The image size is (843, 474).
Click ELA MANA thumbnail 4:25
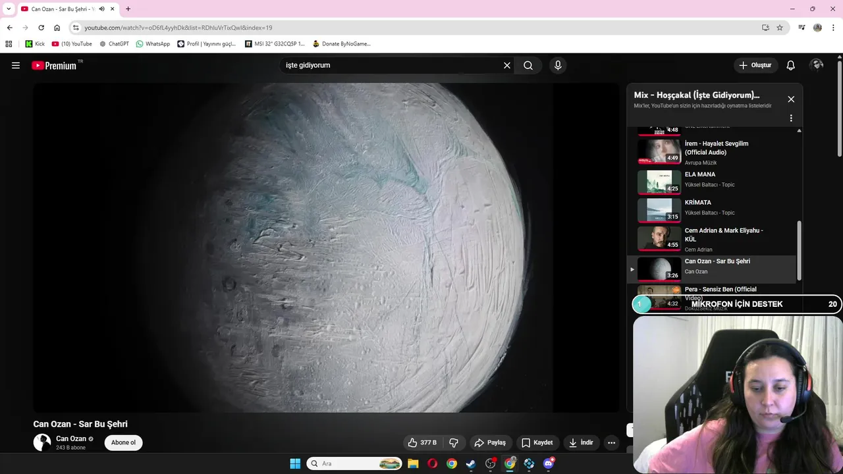[x=659, y=182]
